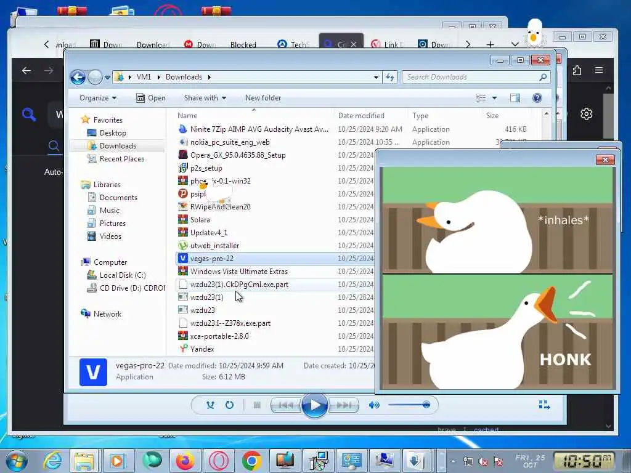This screenshot has width=631, height=473.
Task: Select Desktop under Favorites
Action: click(113, 133)
